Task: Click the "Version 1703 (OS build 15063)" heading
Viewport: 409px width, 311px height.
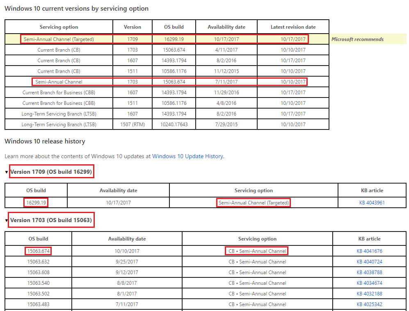Action: (51, 220)
